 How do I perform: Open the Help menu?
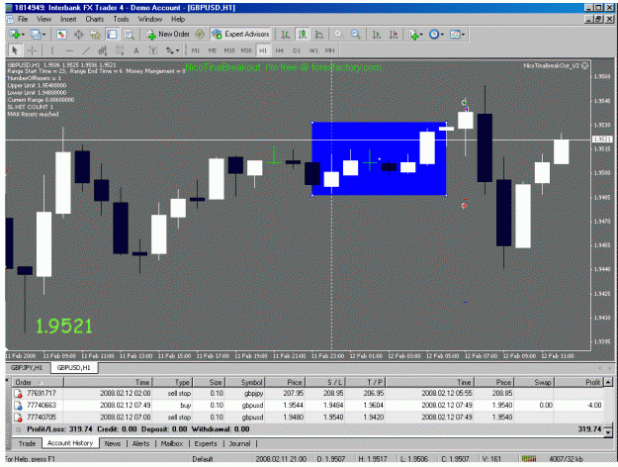coord(178,19)
